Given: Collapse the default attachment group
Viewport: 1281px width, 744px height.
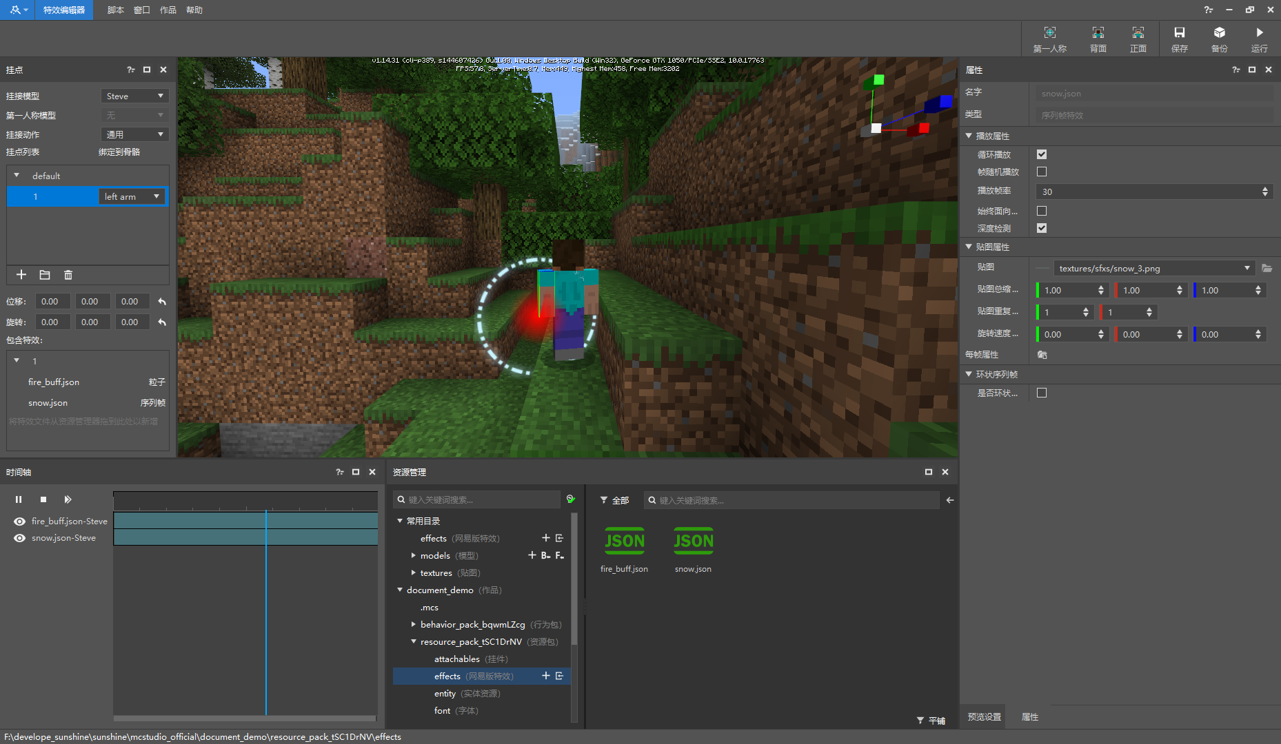Looking at the screenshot, I should point(17,176).
